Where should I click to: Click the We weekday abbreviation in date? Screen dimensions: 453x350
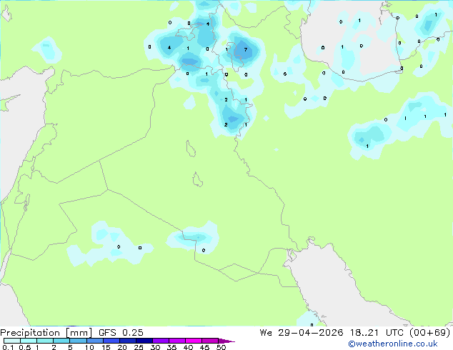click(266, 333)
